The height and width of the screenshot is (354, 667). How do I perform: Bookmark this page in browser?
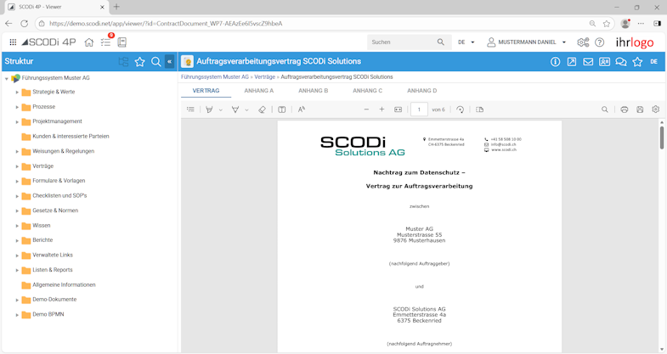(607, 24)
